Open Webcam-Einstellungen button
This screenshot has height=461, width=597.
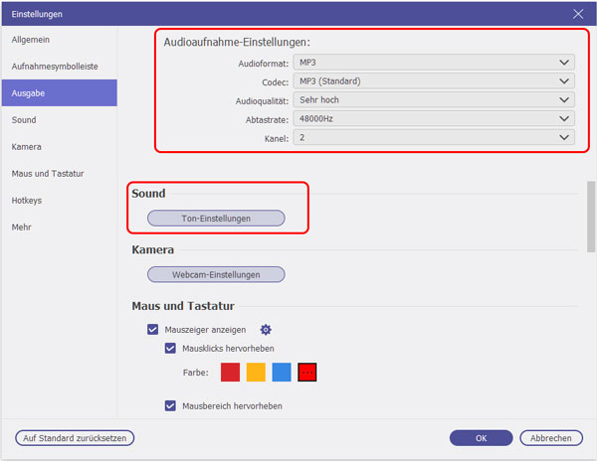pos(216,274)
